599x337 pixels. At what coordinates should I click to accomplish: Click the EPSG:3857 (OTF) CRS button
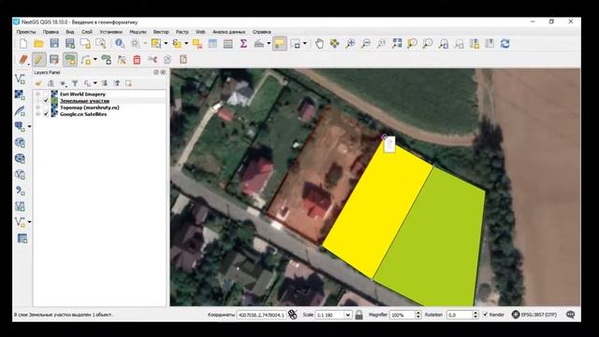click(534, 315)
